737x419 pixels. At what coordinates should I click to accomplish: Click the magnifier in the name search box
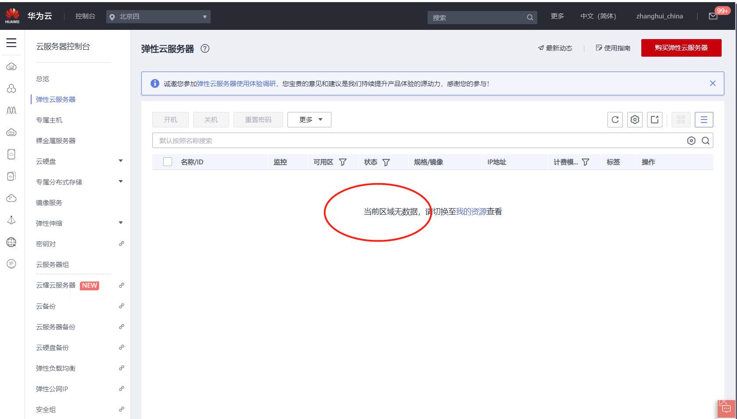(x=706, y=141)
